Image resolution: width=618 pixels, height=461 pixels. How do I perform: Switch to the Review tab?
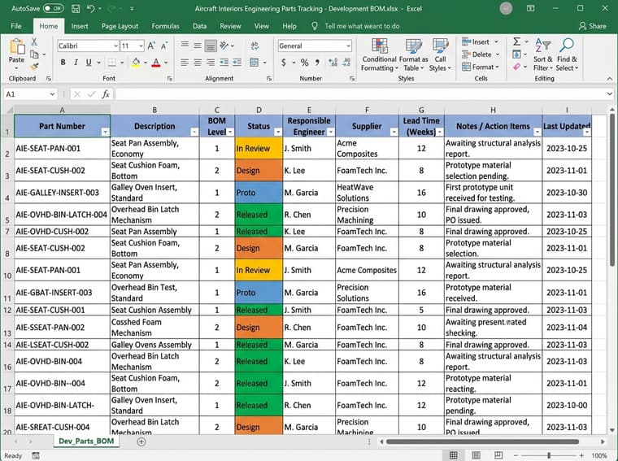[x=230, y=26]
